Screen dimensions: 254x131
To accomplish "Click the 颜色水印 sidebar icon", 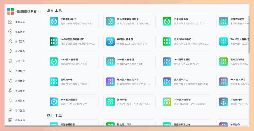I will [x=10, y=120].
